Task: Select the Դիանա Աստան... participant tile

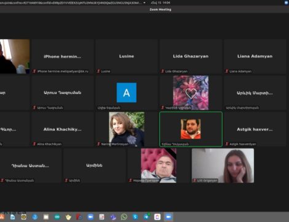Action: pyautogui.click(x=30, y=166)
